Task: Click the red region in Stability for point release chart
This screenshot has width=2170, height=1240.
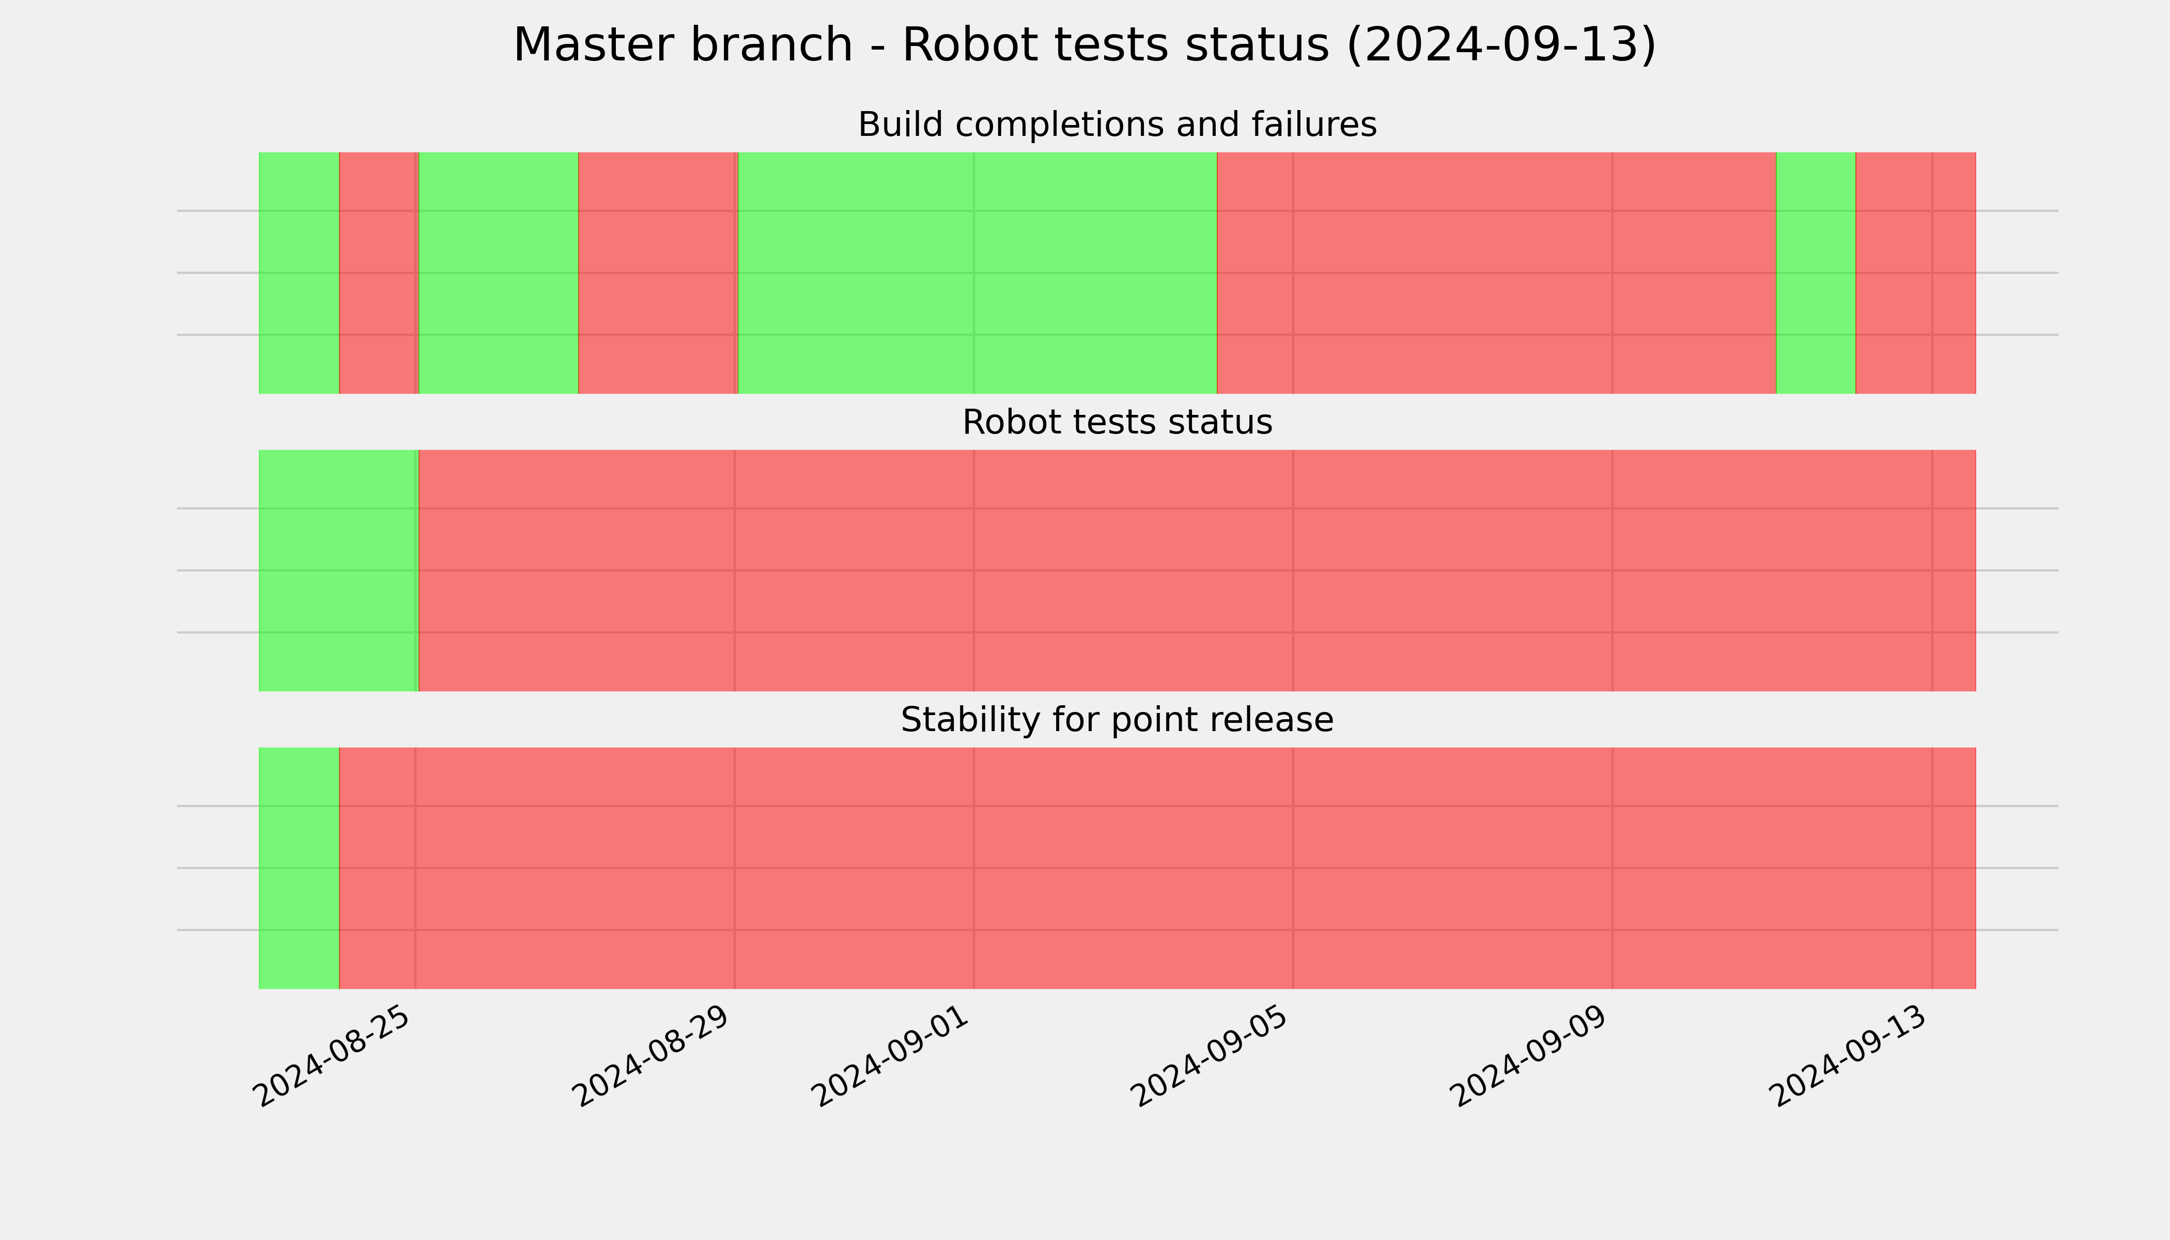Action: tap(1157, 868)
